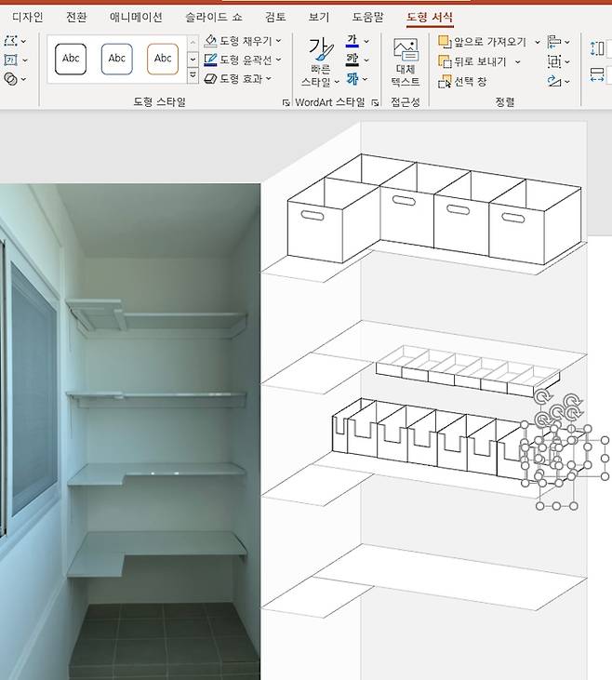Click the text effects 가 icon

[353, 79]
